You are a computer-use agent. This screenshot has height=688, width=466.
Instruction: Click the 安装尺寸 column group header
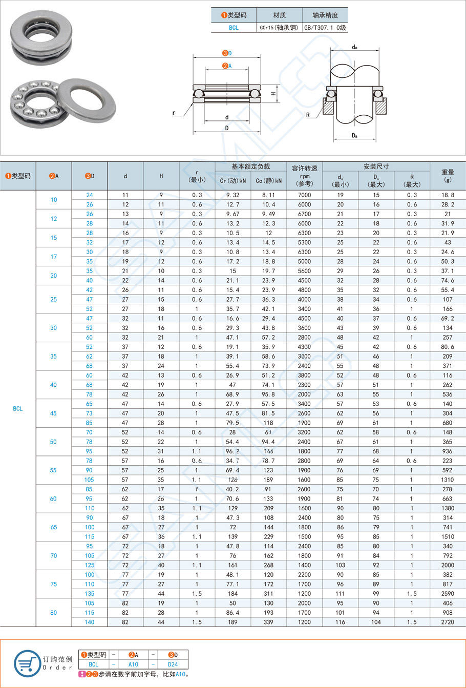click(x=376, y=166)
